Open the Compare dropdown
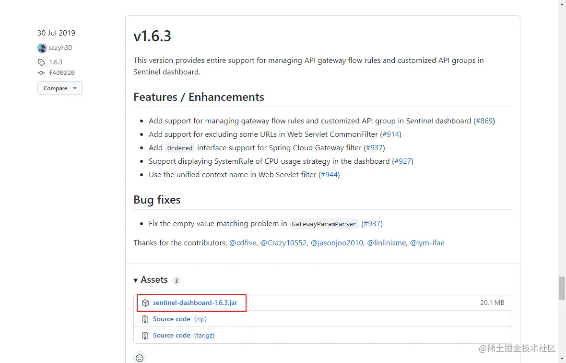This screenshot has height=363, width=566. pos(60,88)
